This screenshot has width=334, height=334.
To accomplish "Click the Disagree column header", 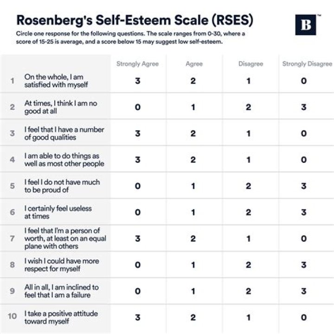I will pos(250,64).
